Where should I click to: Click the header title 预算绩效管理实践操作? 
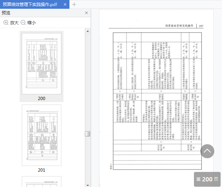179,26
